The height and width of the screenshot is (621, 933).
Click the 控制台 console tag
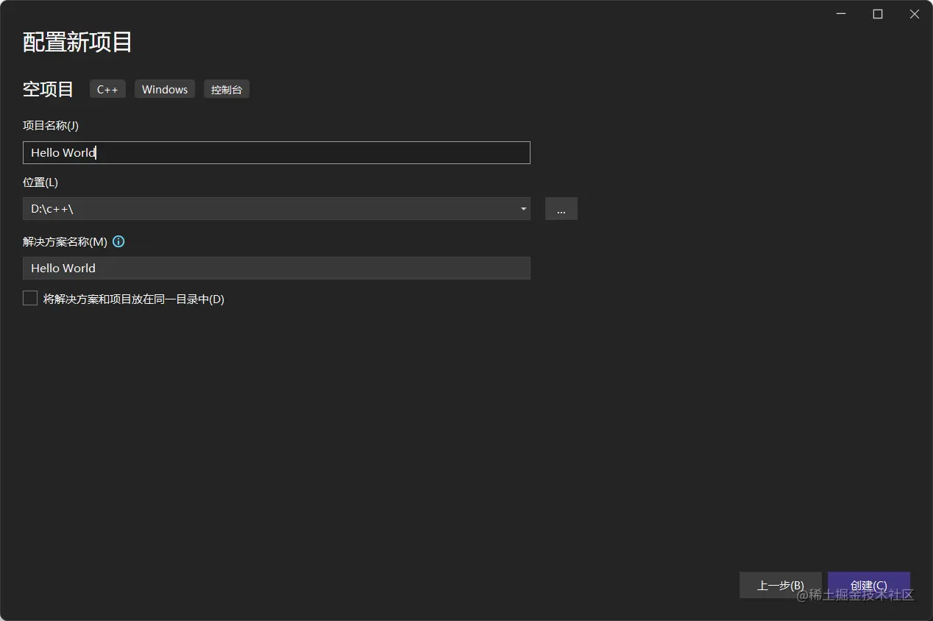[227, 89]
